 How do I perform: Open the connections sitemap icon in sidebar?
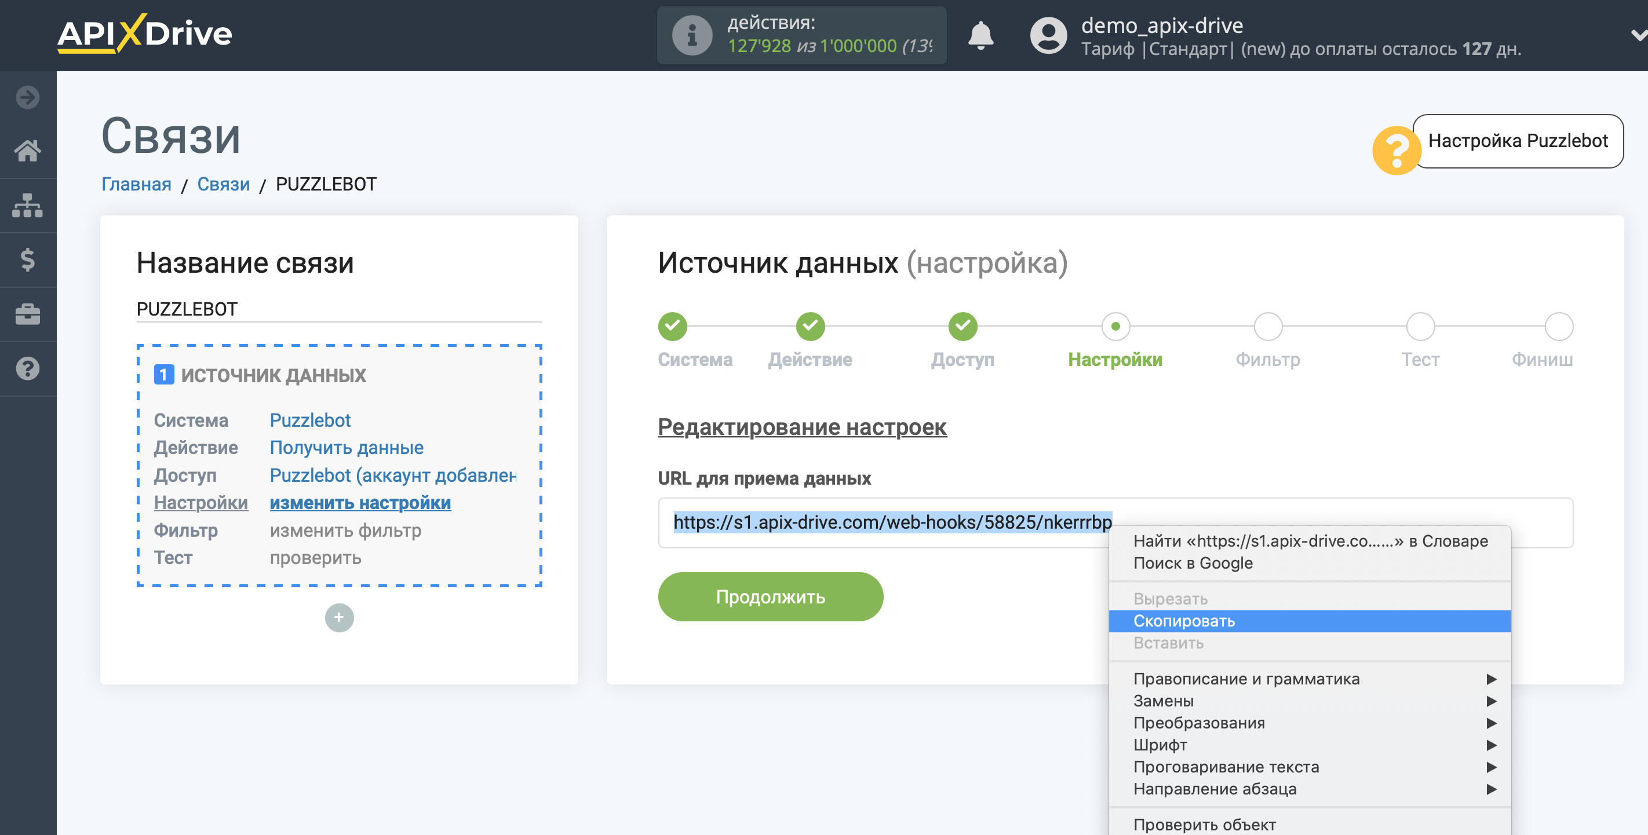pos(27,205)
